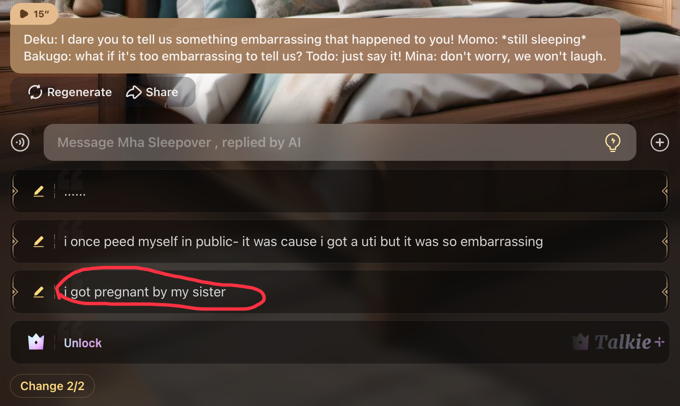This screenshot has height=406, width=680.
Task: Click the Unlock link
Action: [x=83, y=343]
